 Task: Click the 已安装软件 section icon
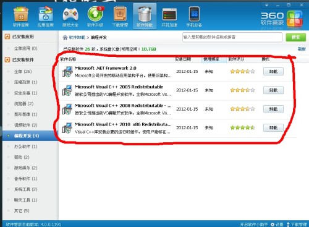(x=7, y=60)
